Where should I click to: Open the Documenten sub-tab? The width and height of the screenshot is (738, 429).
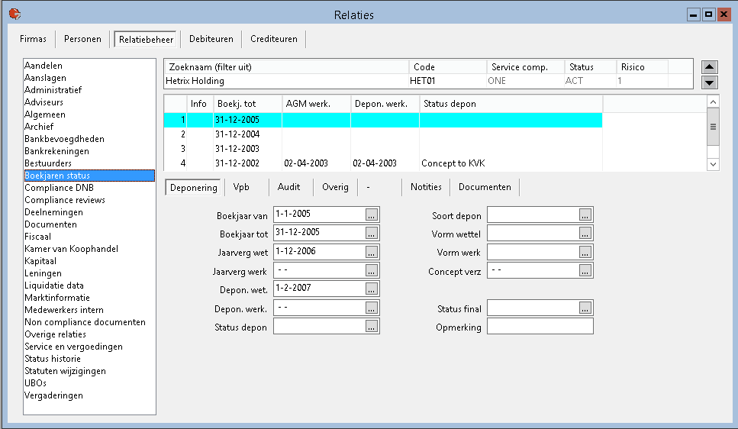485,187
